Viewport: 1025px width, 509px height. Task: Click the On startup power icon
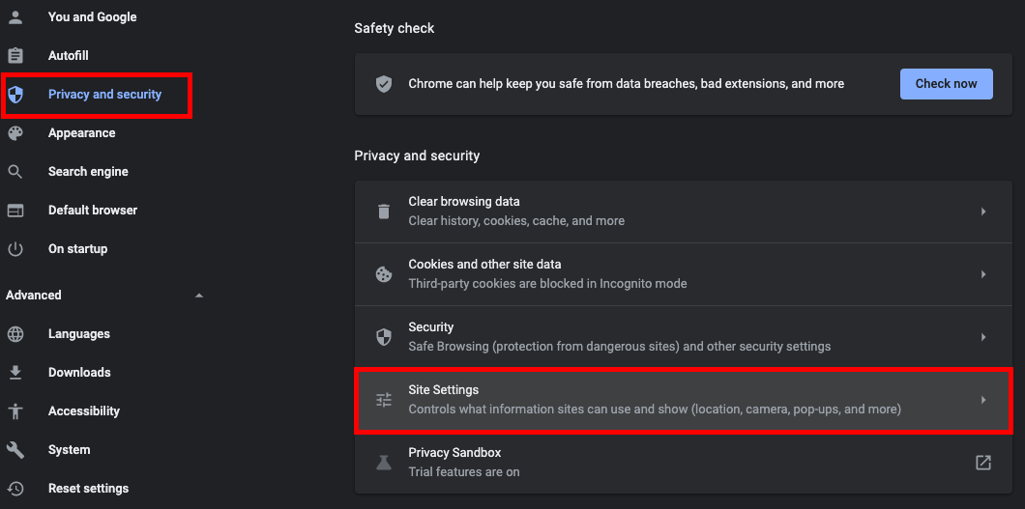point(15,249)
